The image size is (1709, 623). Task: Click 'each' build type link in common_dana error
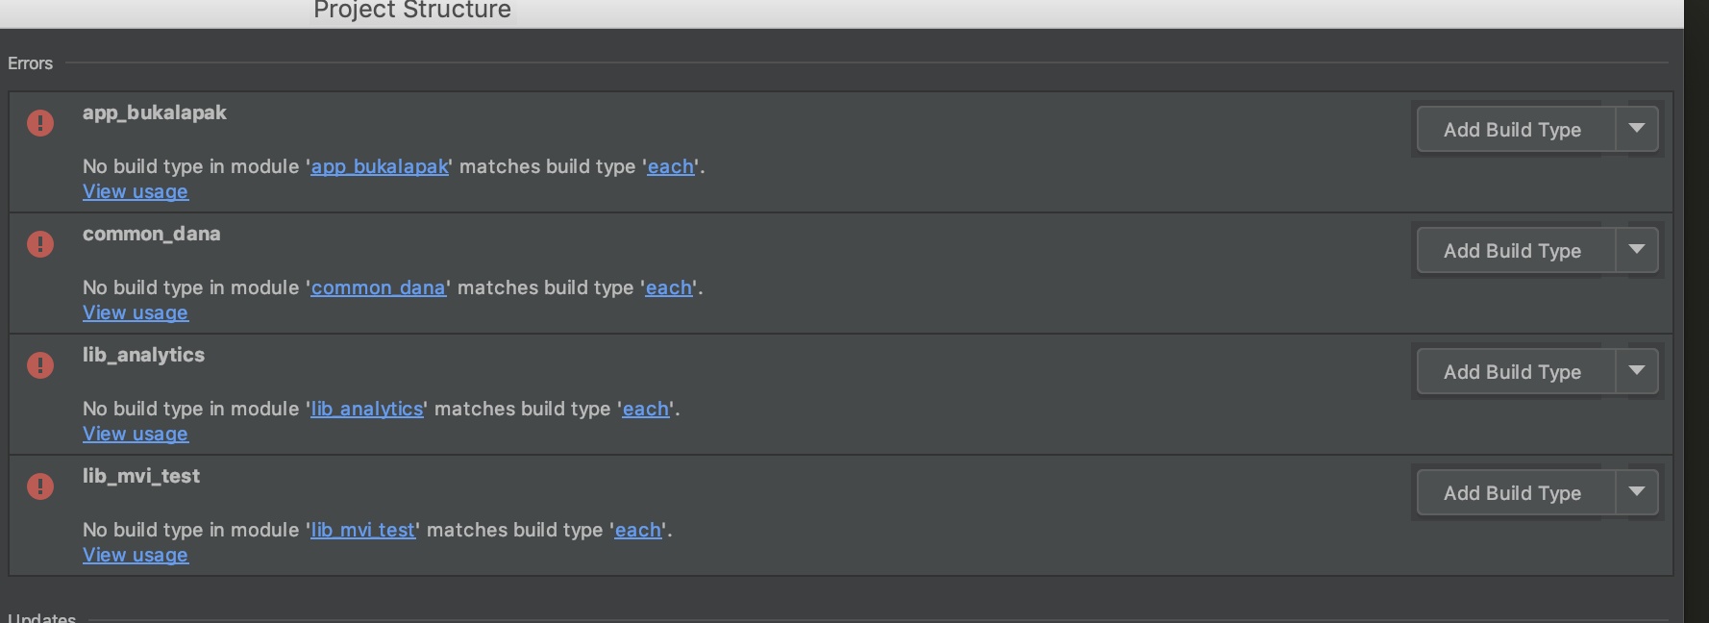(x=669, y=288)
